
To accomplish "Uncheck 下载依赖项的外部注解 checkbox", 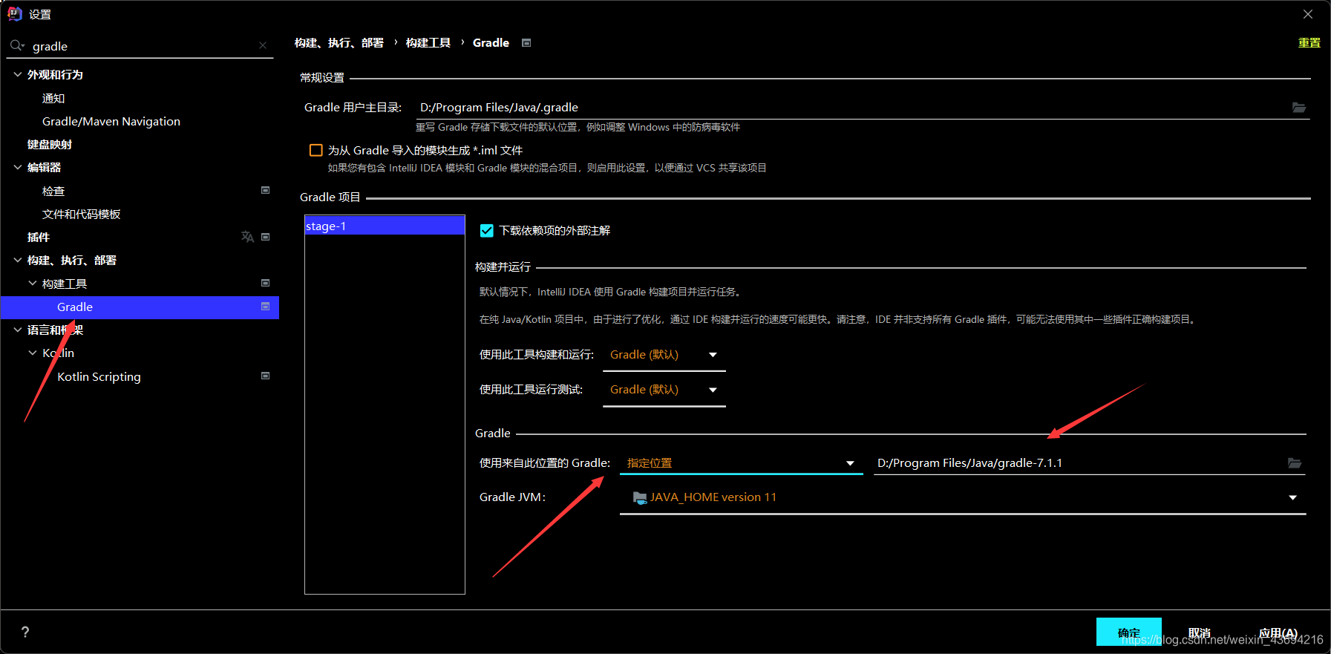I will click(x=487, y=231).
